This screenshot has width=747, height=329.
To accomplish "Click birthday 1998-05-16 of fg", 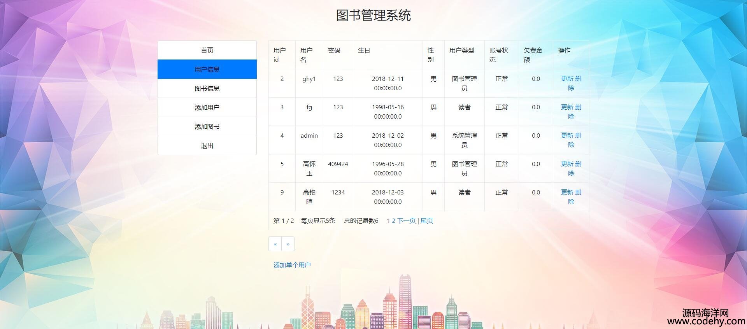I will [388, 112].
